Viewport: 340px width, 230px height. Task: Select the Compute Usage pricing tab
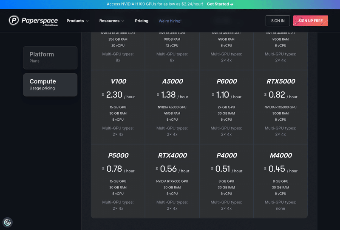click(50, 85)
